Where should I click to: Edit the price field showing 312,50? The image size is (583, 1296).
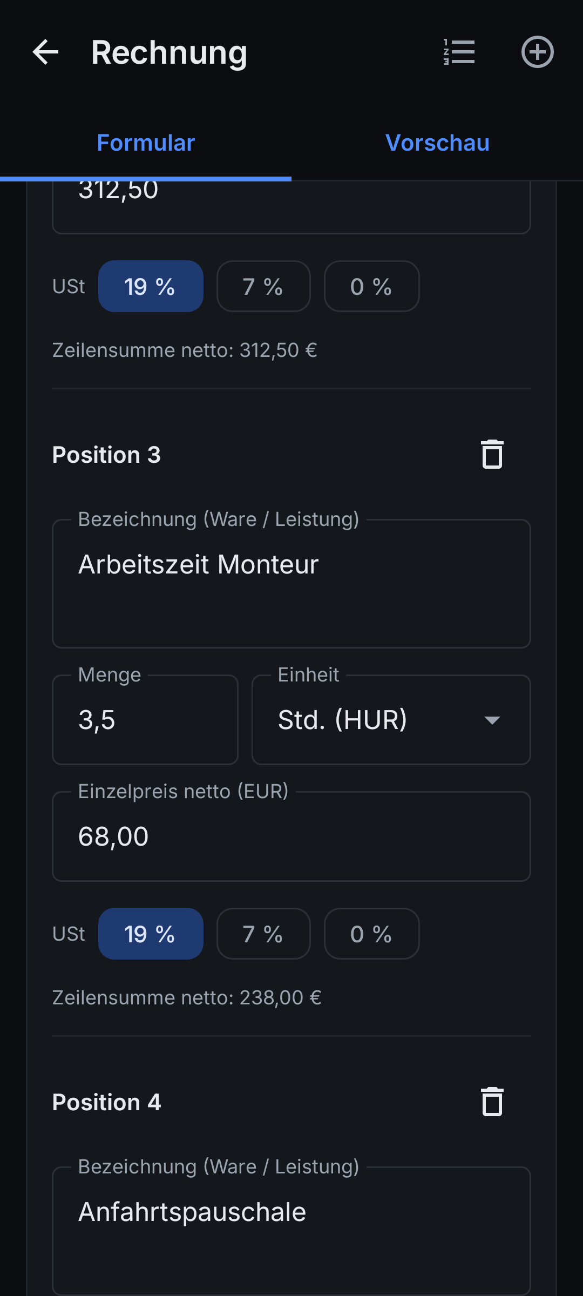click(x=291, y=207)
